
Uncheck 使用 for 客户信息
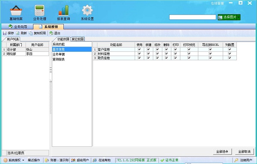click(x=139, y=49)
